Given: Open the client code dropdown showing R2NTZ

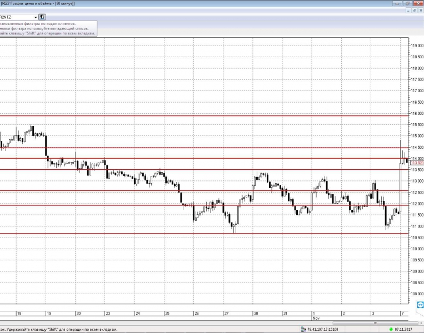Looking at the screenshot, I should pos(19,17).
